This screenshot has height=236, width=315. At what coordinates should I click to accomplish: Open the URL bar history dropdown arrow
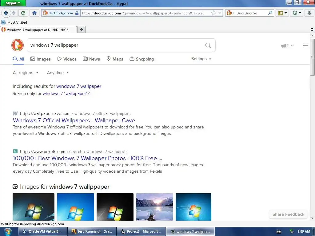coord(220,13)
